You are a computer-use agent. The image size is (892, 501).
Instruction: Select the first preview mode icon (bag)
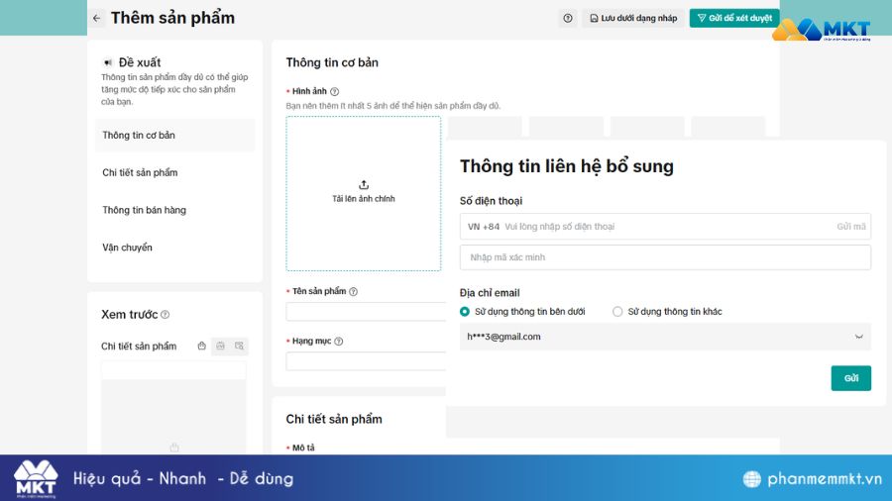point(201,346)
